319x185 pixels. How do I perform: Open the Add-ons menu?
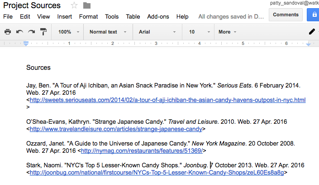click(158, 16)
